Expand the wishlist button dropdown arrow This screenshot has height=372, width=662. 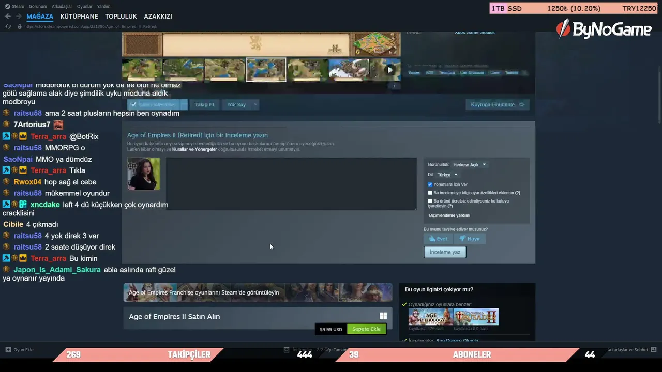click(184, 104)
